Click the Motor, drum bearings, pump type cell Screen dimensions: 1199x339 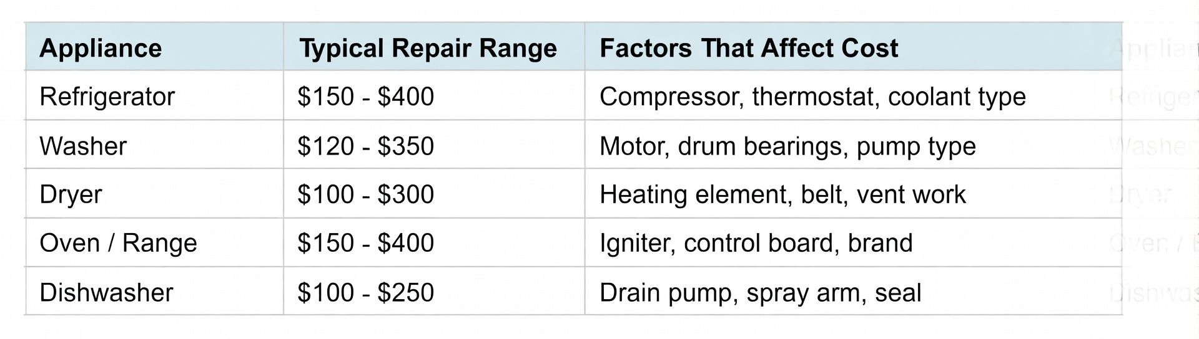(787, 146)
